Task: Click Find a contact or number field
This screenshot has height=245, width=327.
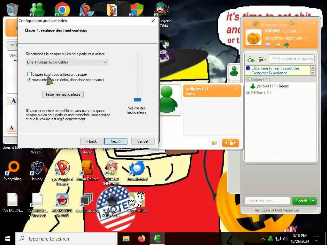Action: [x=292, y=59]
